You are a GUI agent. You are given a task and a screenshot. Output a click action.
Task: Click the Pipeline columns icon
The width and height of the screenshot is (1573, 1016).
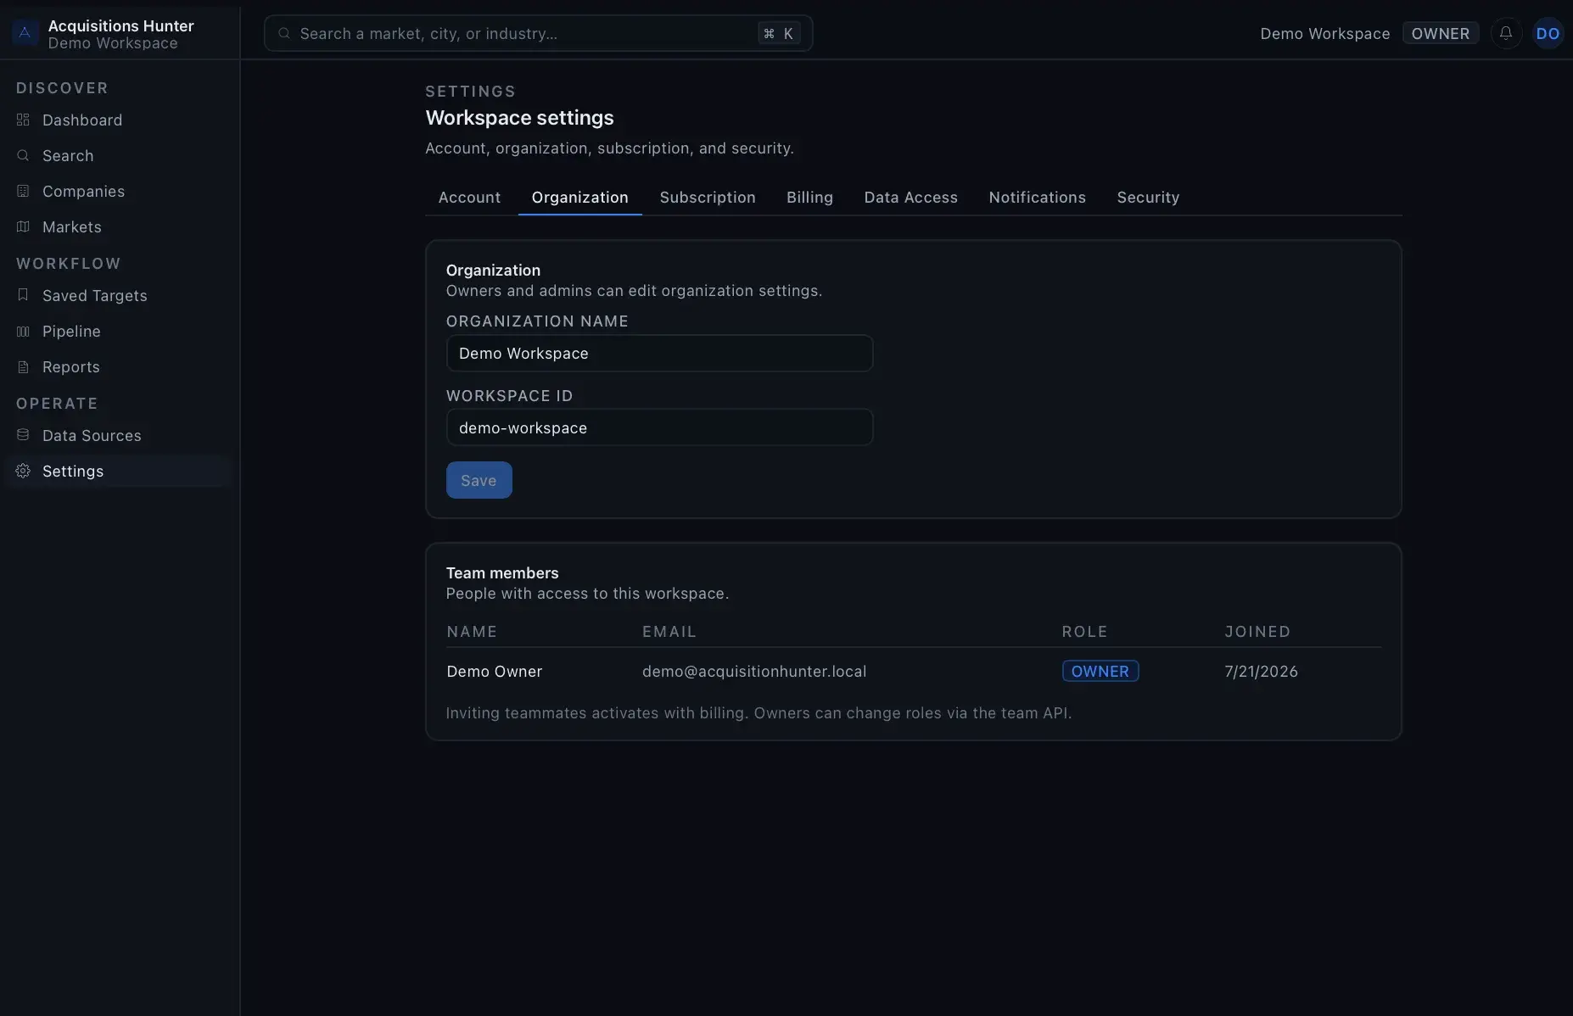point(23,331)
